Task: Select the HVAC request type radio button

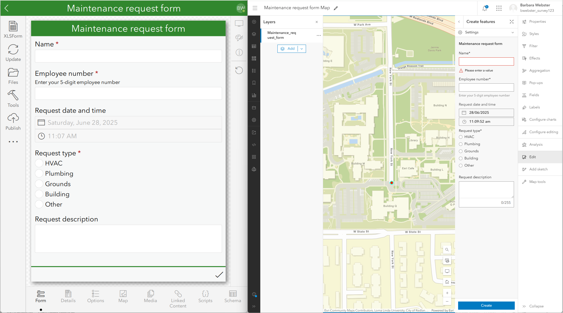Action: (39, 163)
